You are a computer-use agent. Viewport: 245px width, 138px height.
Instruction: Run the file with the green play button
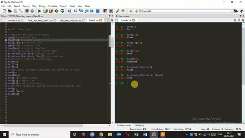40,11
